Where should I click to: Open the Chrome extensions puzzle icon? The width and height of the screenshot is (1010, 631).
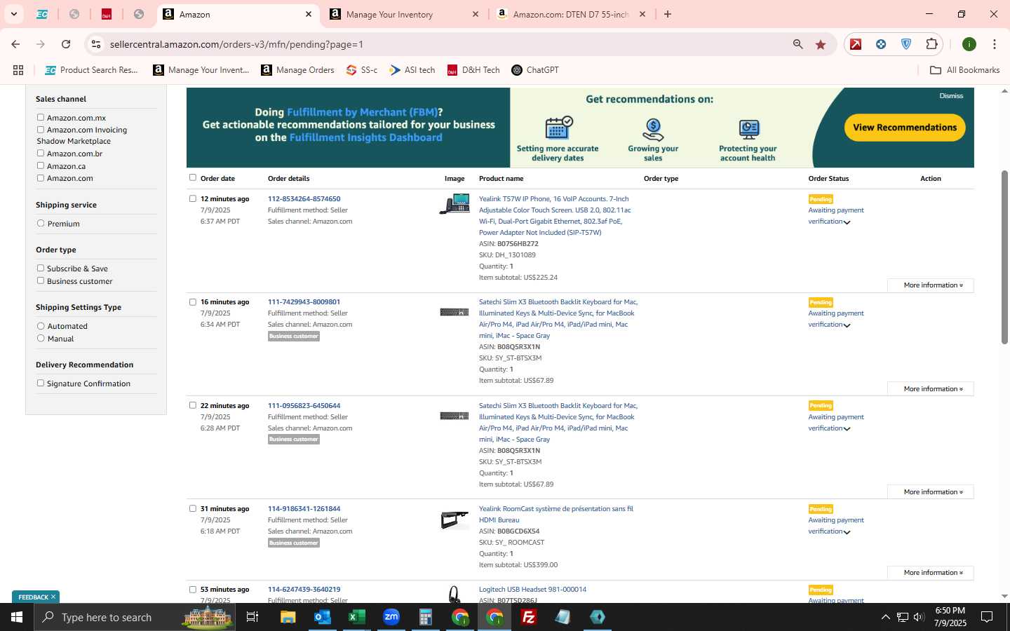tap(931, 44)
